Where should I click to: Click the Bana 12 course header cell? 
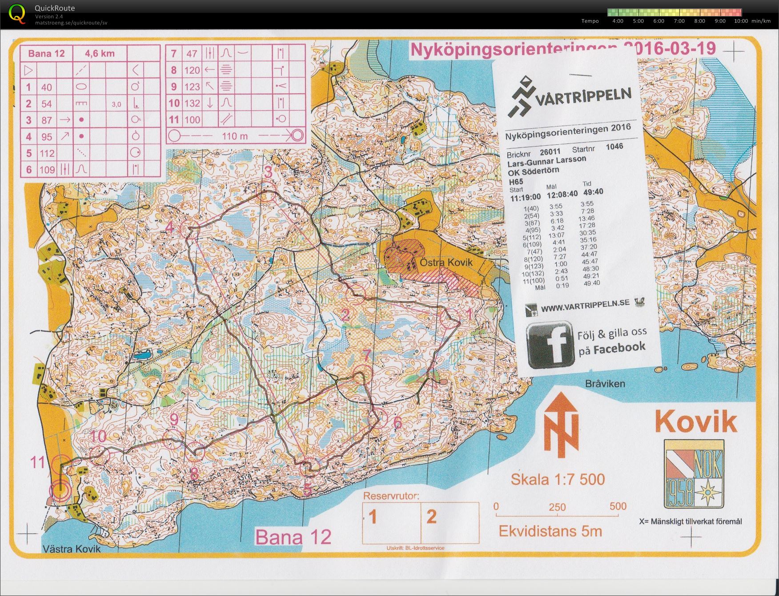tap(47, 54)
